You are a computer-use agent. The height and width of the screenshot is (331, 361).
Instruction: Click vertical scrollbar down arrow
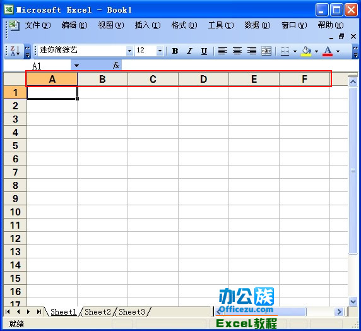(353, 301)
